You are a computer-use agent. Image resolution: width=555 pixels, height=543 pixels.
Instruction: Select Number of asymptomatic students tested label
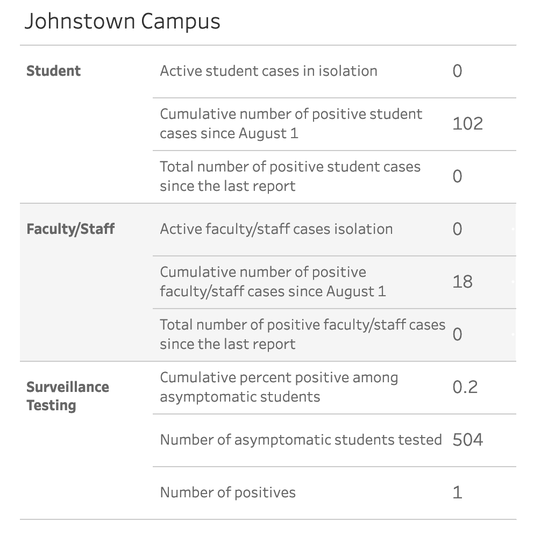301,440
